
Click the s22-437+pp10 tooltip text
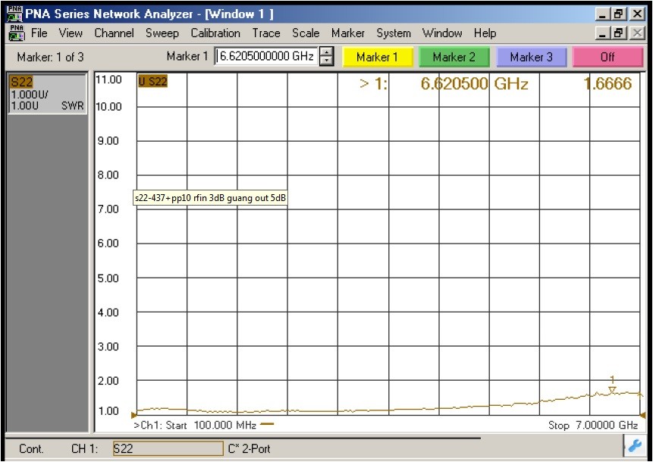click(x=210, y=198)
